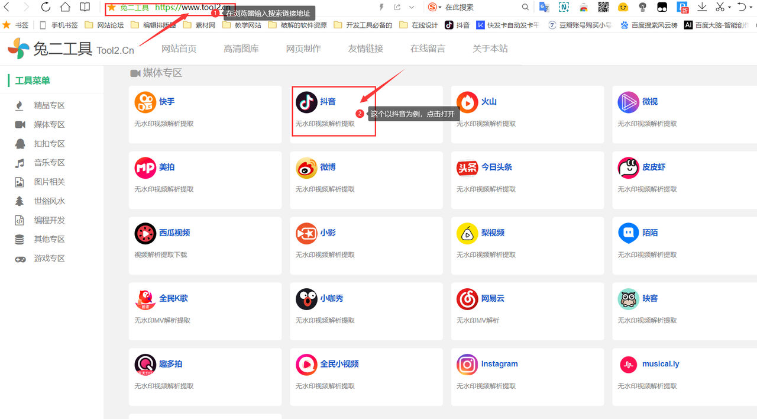Open the 全民小视频 tool link

click(x=339, y=364)
